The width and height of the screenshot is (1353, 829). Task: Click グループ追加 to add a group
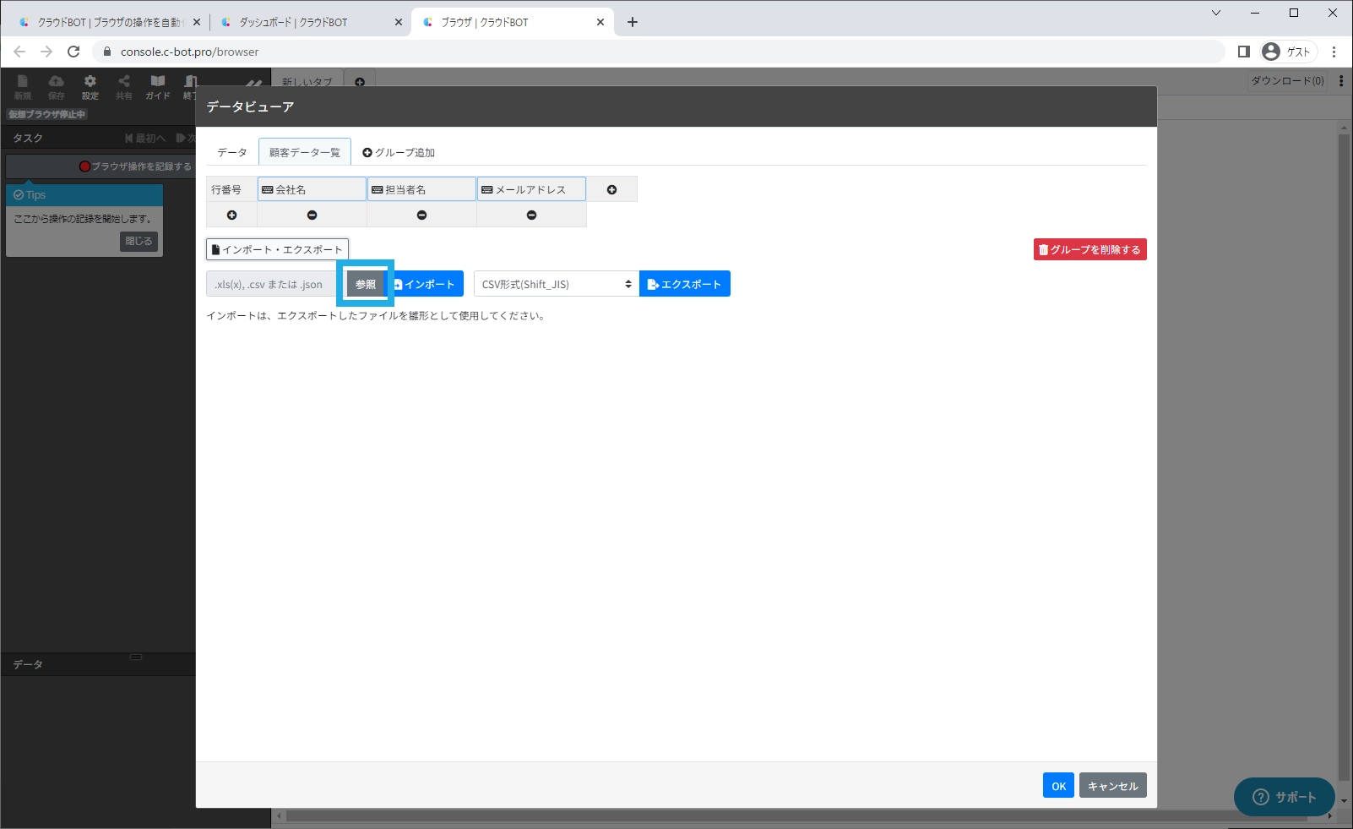(x=399, y=152)
